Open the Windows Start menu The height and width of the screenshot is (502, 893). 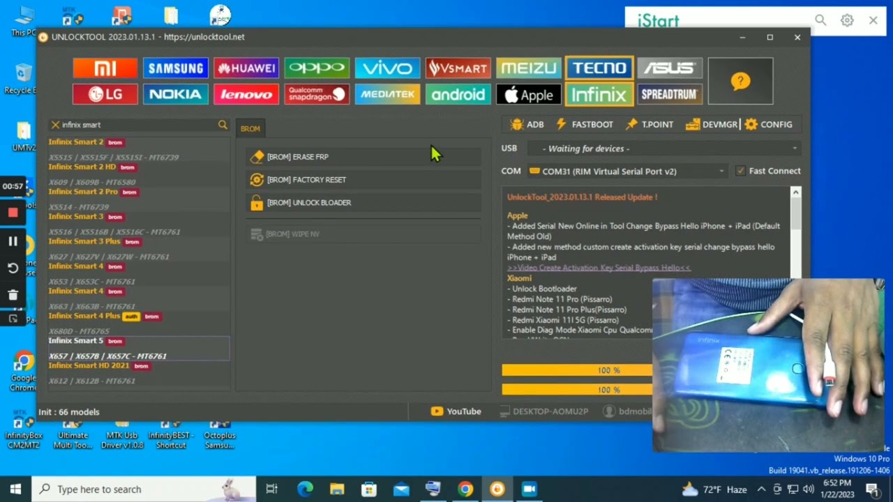click(16, 489)
